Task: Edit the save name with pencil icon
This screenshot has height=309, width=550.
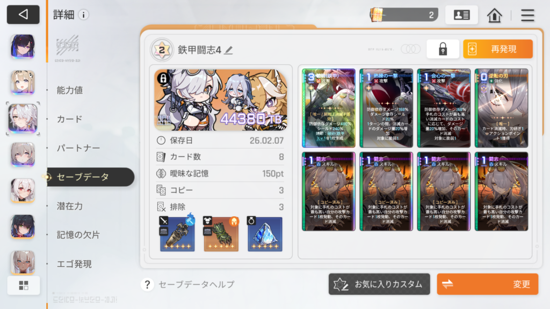Action: (x=229, y=50)
